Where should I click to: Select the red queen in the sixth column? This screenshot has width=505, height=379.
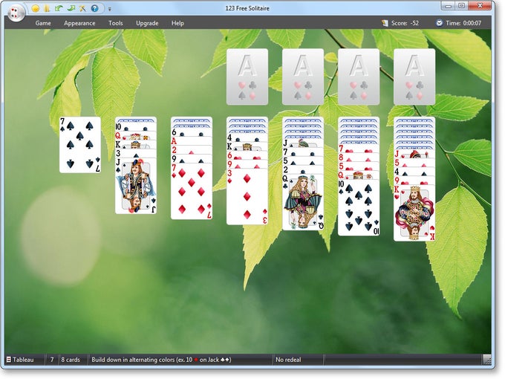[x=359, y=175]
